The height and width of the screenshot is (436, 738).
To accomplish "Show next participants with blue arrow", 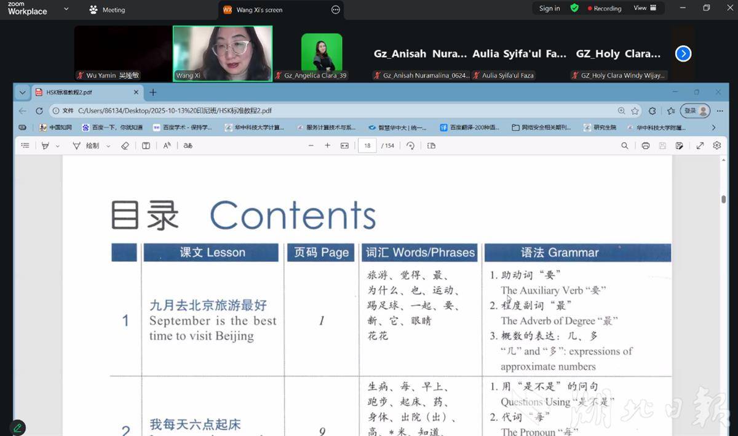I will [683, 54].
